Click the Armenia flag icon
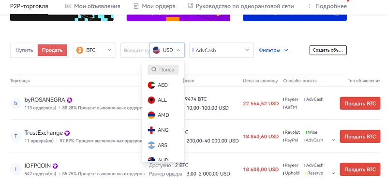Viewport: 387px width, 183px height. (151, 115)
